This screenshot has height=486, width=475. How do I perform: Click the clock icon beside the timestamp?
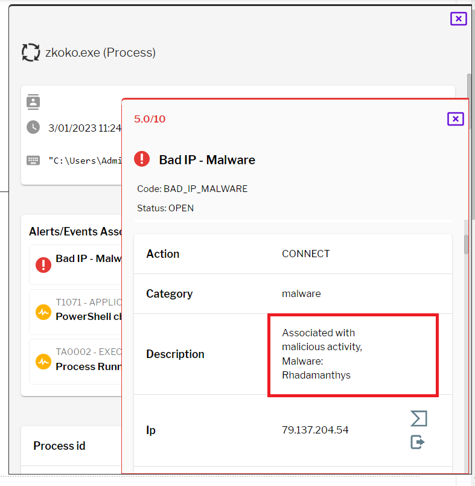pos(33,127)
